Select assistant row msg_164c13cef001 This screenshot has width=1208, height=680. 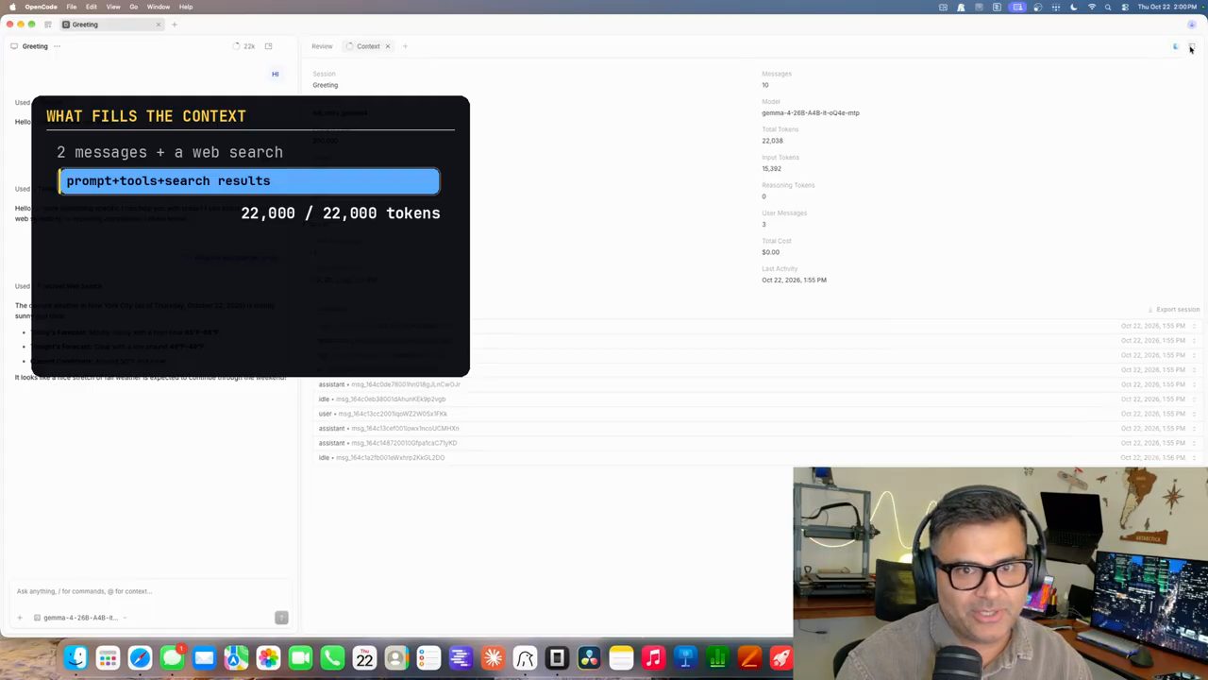[758, 429]
